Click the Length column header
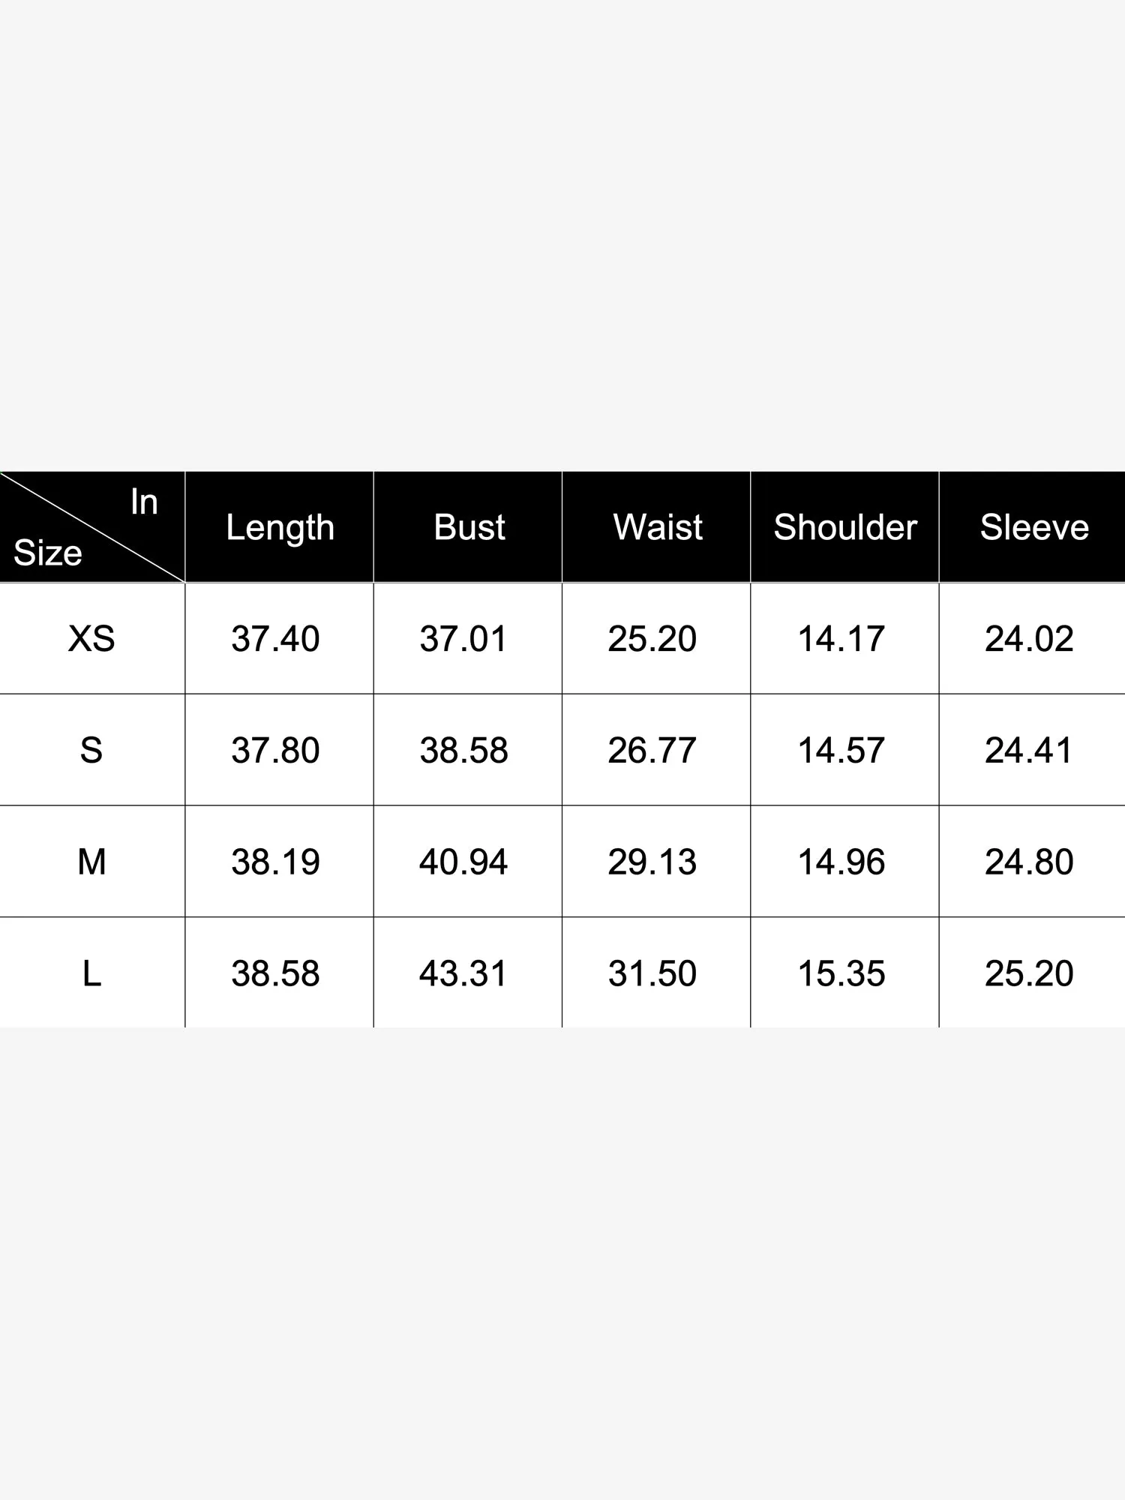The height and width of the screenshot is (1500, 1125). point(280,527)
